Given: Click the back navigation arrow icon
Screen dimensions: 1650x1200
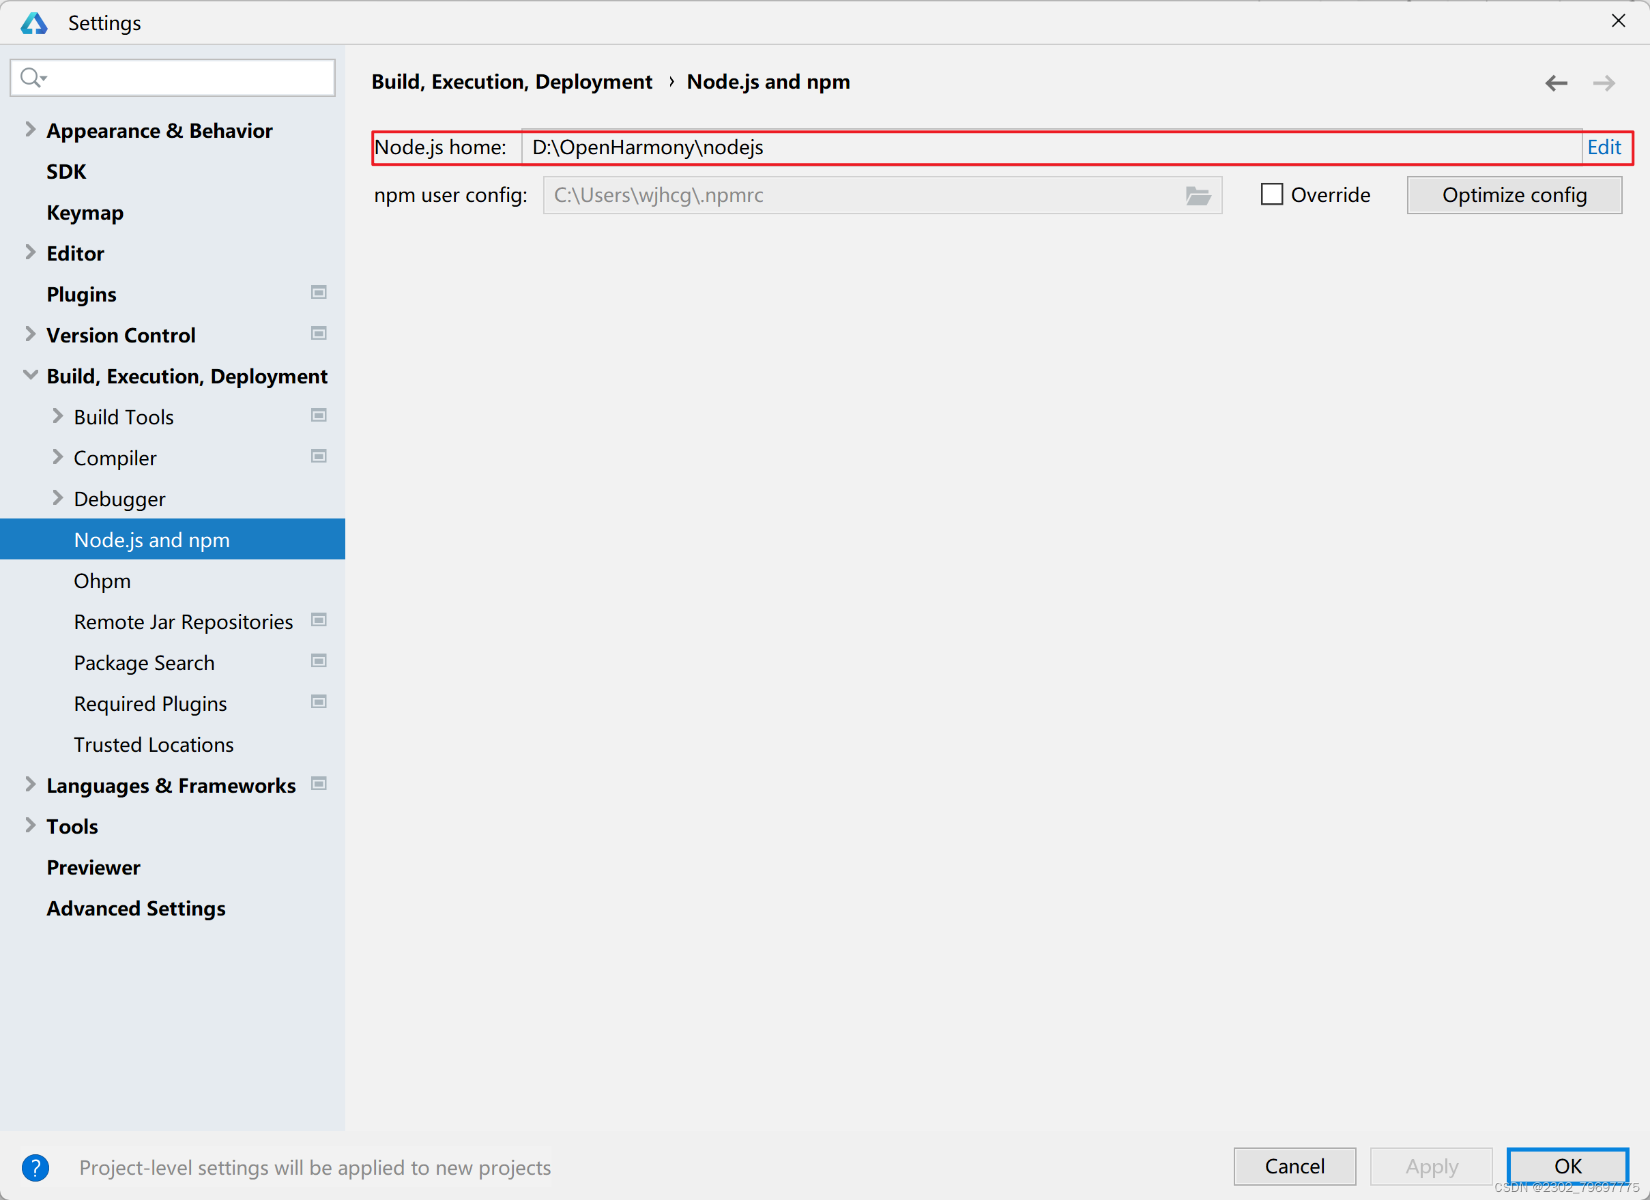Looking at the screenshot, I should pos(1555,83).
